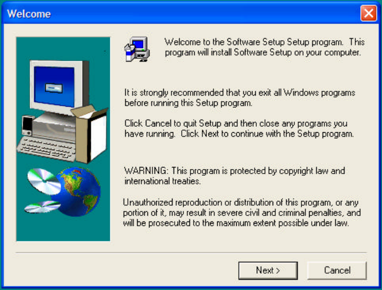
Task: Cancel the Software Setup installation
Action: 337,270
